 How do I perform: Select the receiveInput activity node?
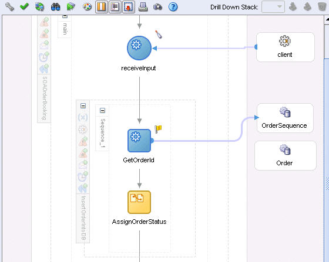tap(139, 48)
